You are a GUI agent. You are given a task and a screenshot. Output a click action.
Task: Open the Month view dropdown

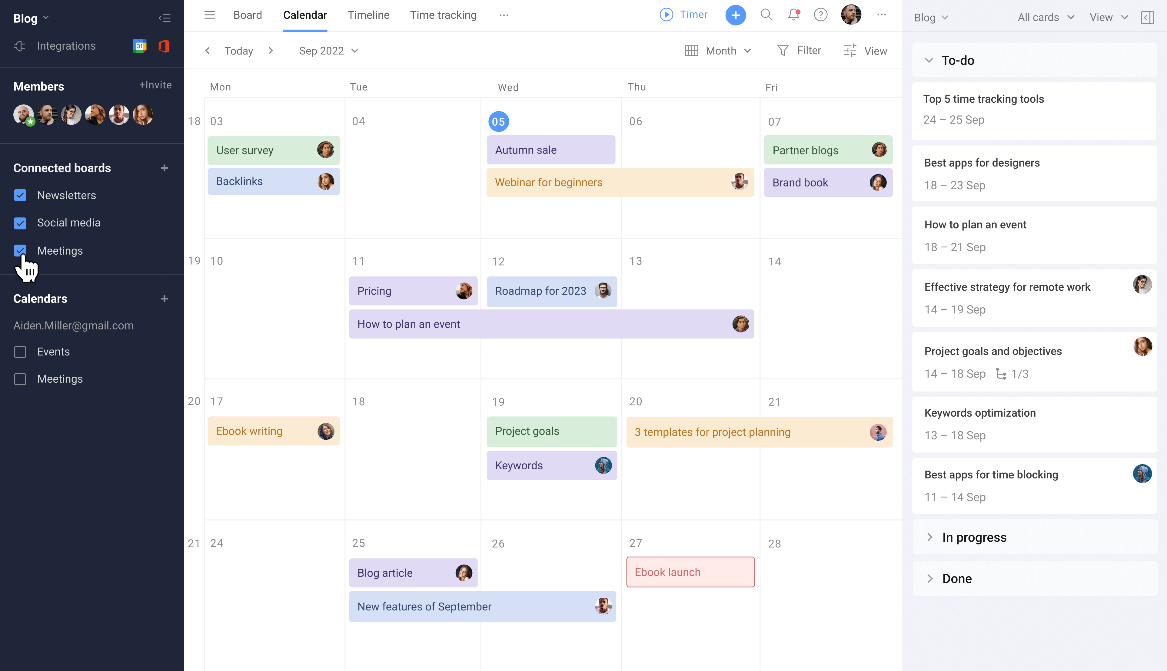click(x=718, y=51)
